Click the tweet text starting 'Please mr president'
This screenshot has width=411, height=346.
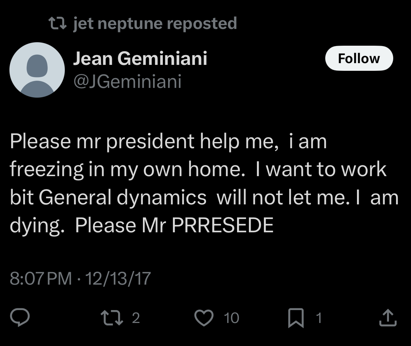(204, 183)
